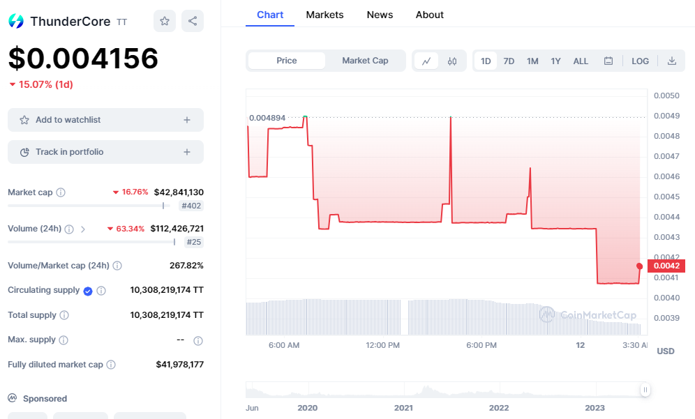
Task: Select Market Cap chart toggle
Action: [x=365, y=61]
